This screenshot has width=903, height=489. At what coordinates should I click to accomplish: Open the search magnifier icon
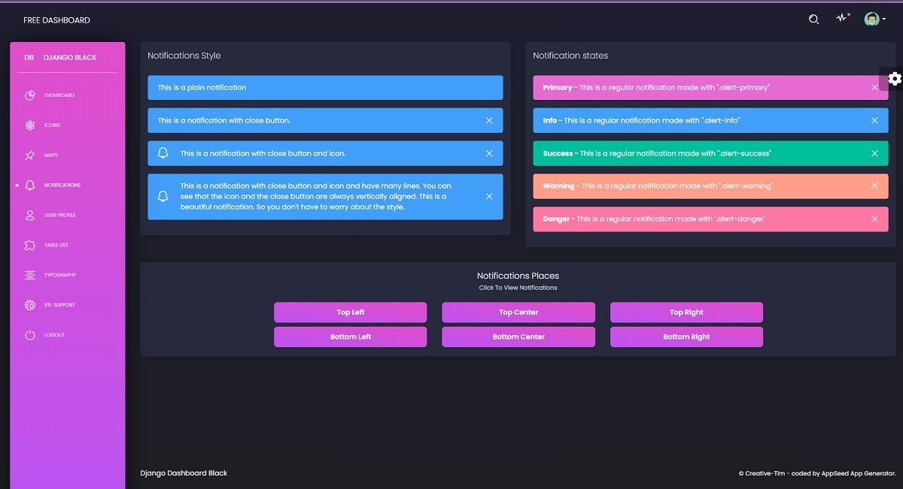coord(813,19)
